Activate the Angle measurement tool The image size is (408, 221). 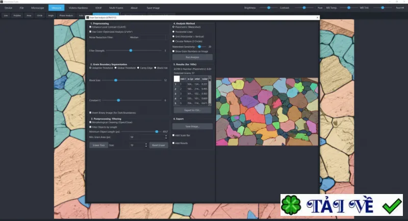50,16
